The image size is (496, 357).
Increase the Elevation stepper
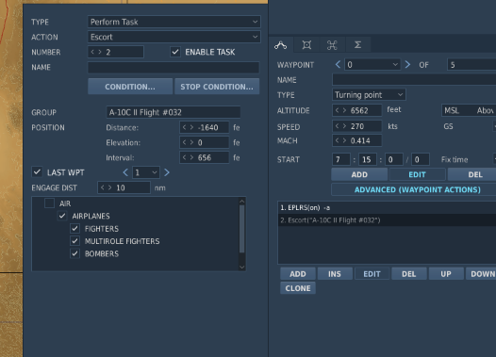tap(191, 142)
